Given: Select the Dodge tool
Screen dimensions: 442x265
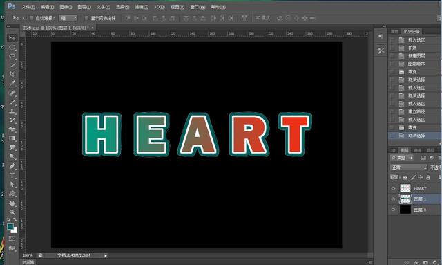Looking at the screenshot, I should pos(12,156).
